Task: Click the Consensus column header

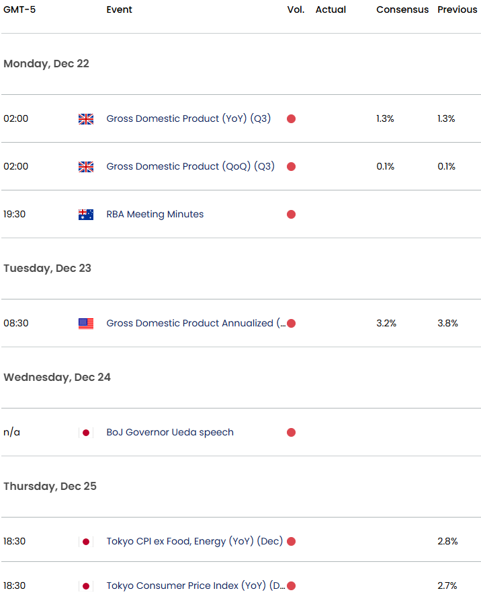Action: tap(402, 10)
